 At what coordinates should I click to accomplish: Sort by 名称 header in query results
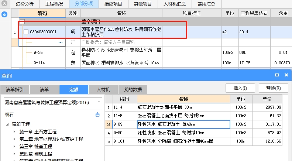(x=183, y=99)
